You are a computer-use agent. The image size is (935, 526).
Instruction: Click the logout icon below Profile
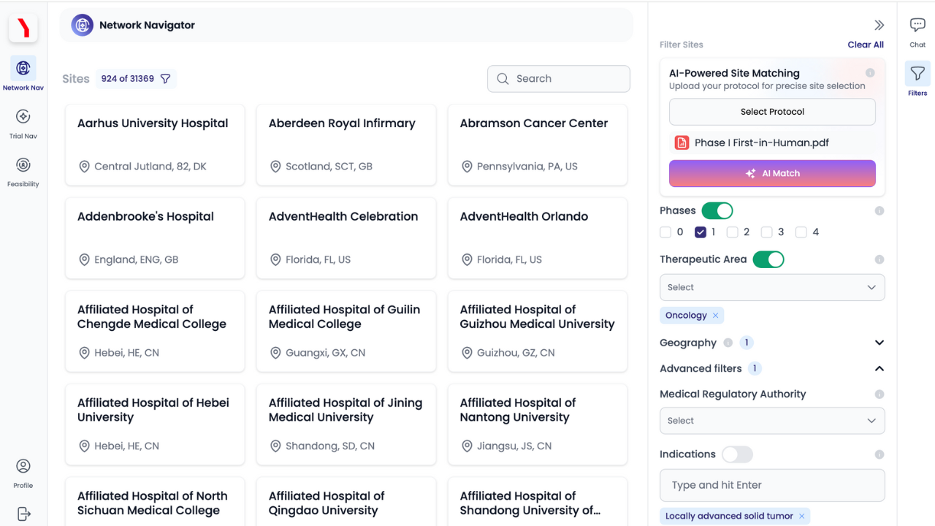[23, 514]
